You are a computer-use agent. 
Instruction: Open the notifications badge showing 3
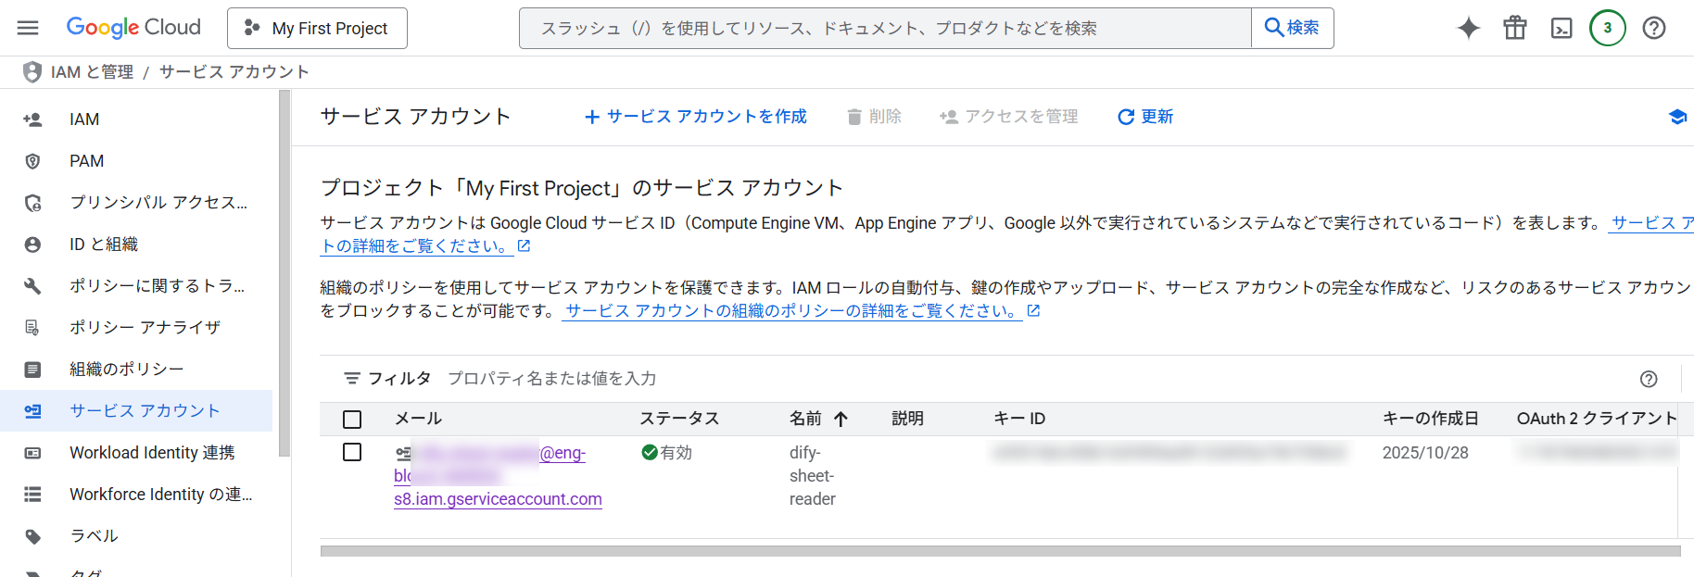1608,28
